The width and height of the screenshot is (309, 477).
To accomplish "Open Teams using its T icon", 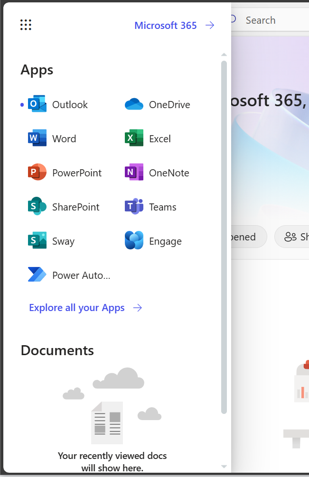I will 134,206.
